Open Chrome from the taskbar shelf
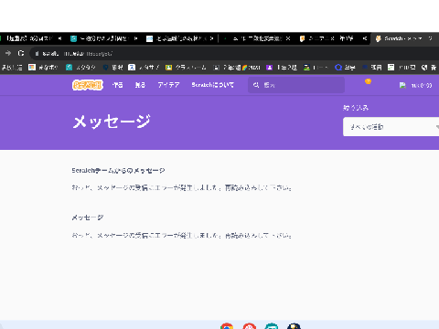This screenshot has width=439, height=329. pos(227,326)
